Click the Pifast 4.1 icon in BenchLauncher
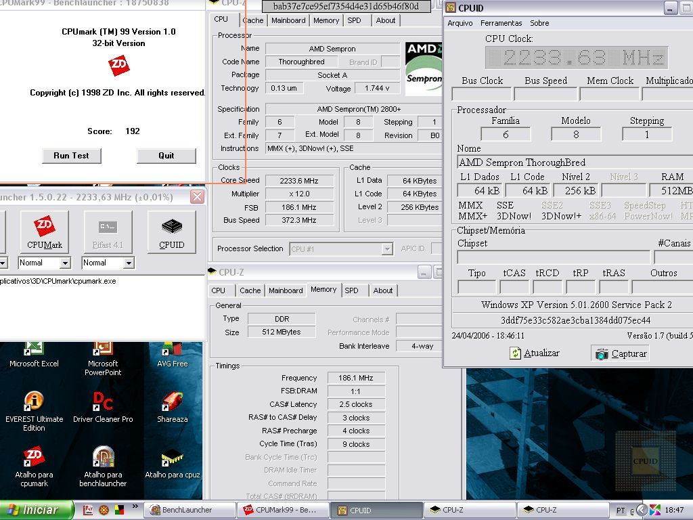Viewport: 693px width, 520px height. coord(108,232)
